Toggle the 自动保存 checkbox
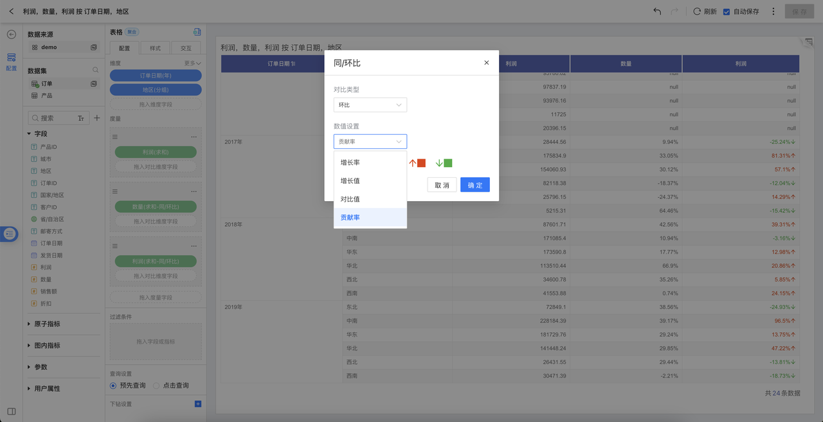This screenshot has width=823, height=422. pos(727,12)
